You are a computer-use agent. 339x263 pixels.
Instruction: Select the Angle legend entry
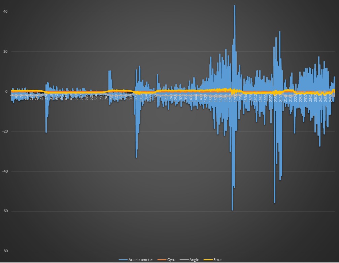[194, 260]
